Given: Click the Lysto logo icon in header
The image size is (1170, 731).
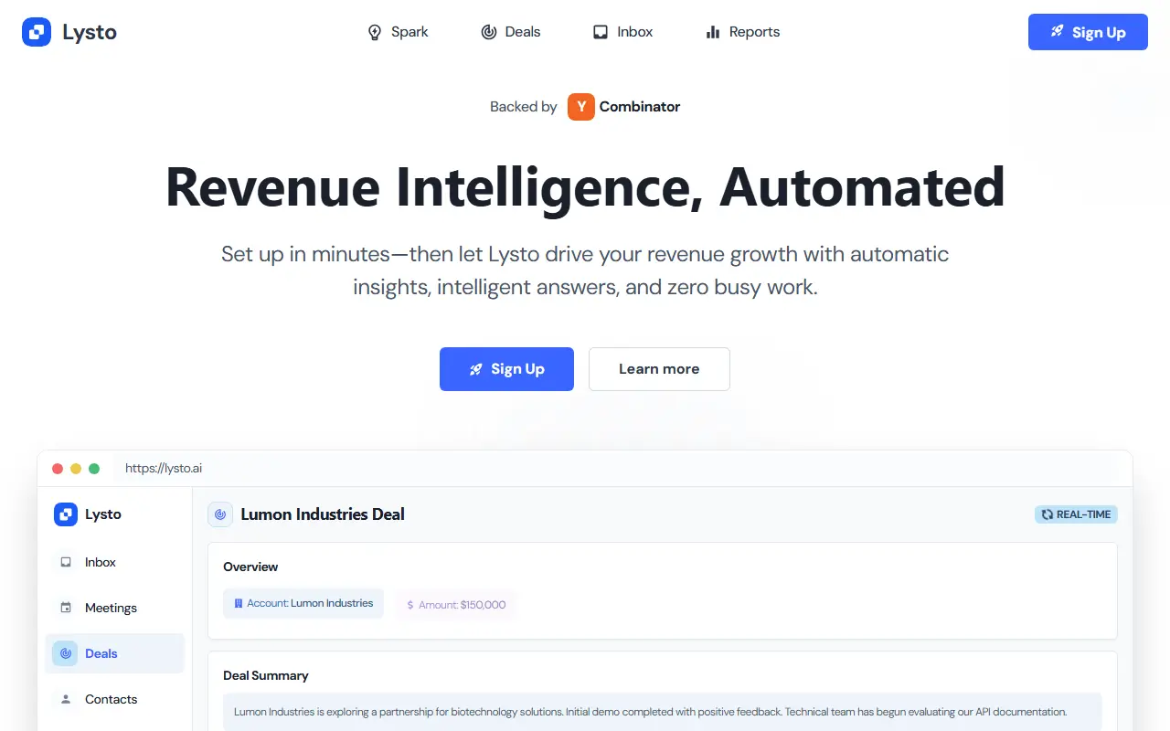Looking at the screenshot, I should (37, 32).
